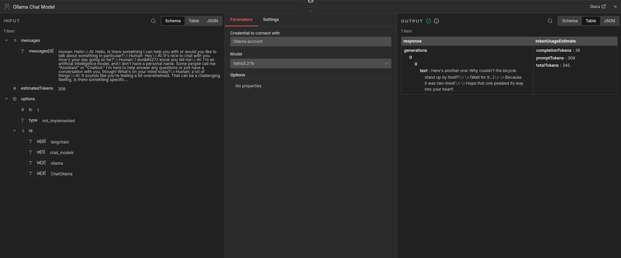Screen dimensions: 621x258
Task: Click the text icon beside type
Action: click(x=23, y=120)
